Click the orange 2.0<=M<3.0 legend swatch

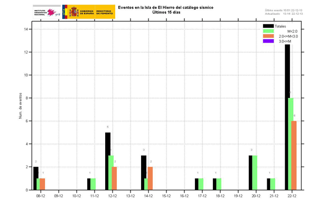[x=268, y=36]
